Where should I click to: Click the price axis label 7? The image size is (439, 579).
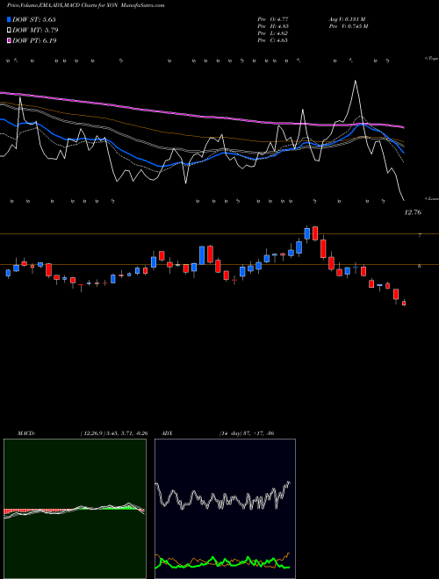coord(420,235)
